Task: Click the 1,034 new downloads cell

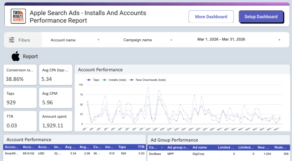Action: pos(267,154)
